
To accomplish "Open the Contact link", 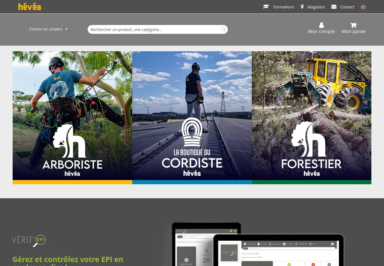I will point(347,7).
